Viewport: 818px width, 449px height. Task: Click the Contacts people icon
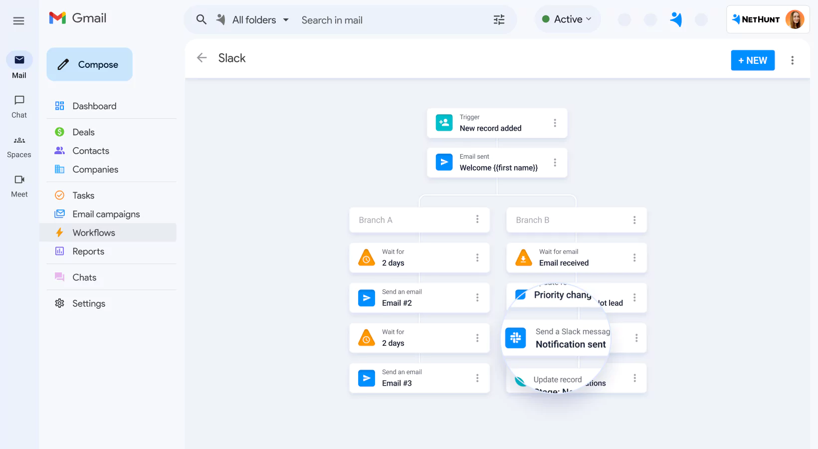pyautogui.click(x=59, y=150)
